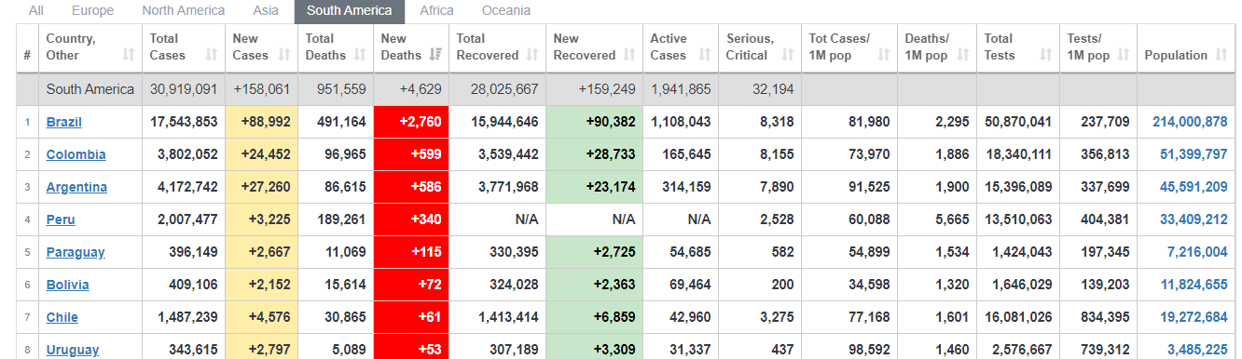This screenshot has width=1242, height=359.
Task: Open the Chile country link
Action: (x=62, y=317)
